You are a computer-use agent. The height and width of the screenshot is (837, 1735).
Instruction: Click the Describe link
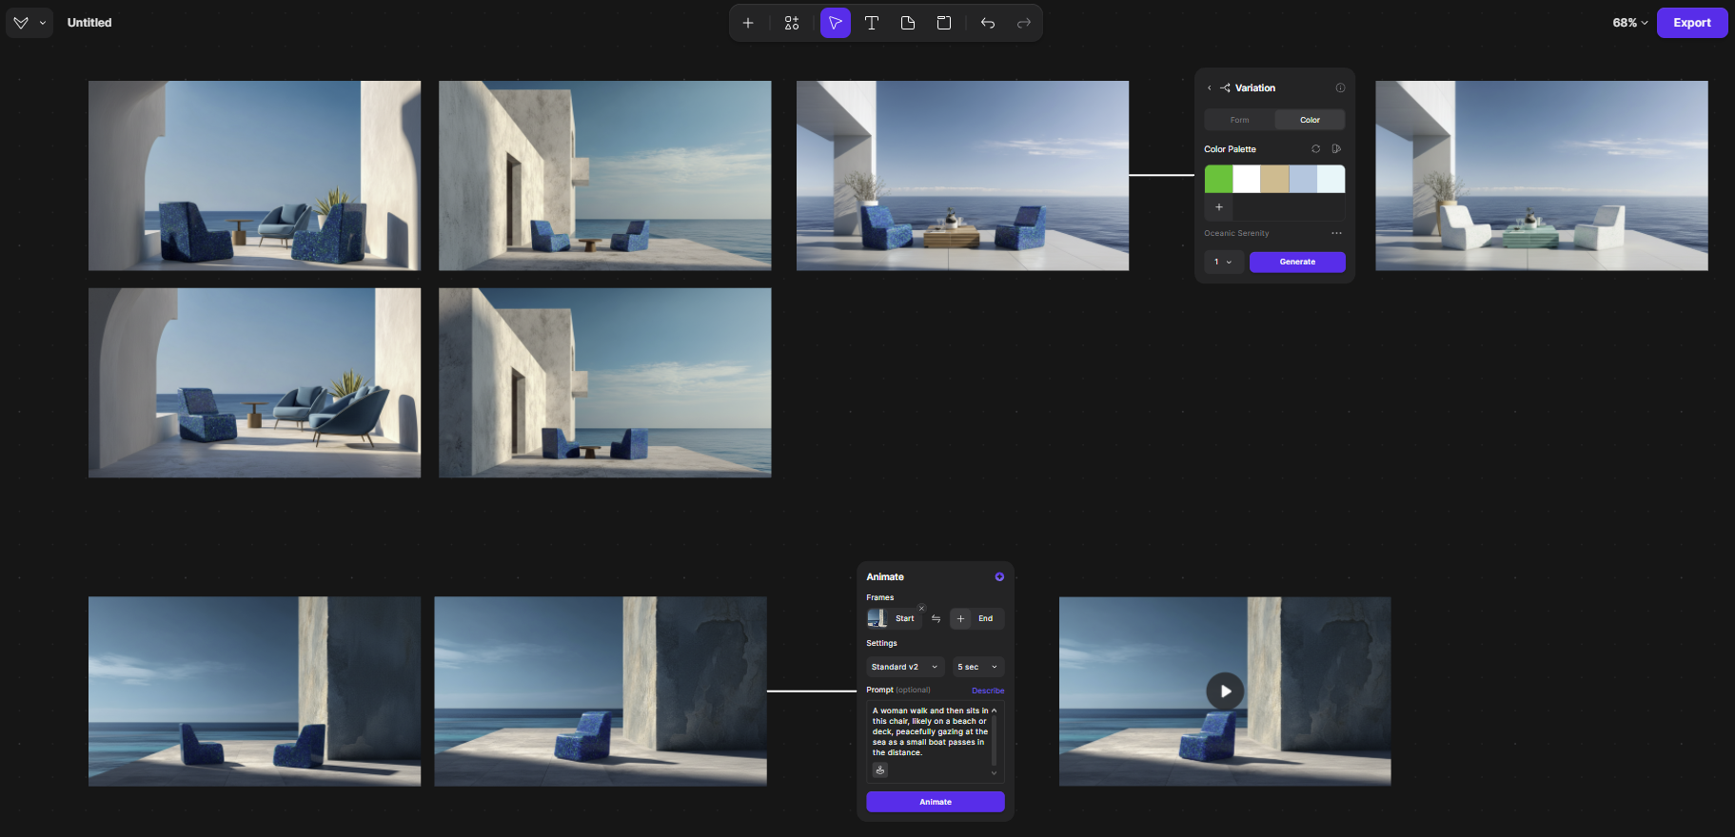coord(988,691)
